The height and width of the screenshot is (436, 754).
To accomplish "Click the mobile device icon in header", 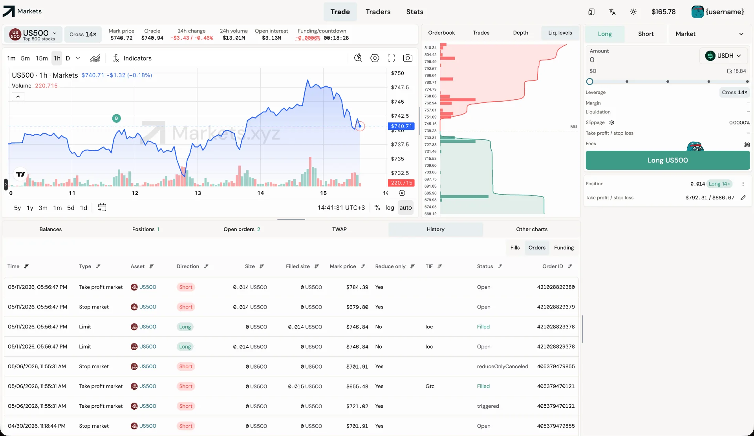I will coord(591,12).
